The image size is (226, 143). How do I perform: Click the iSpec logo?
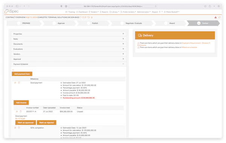click(x=12, y=11)
